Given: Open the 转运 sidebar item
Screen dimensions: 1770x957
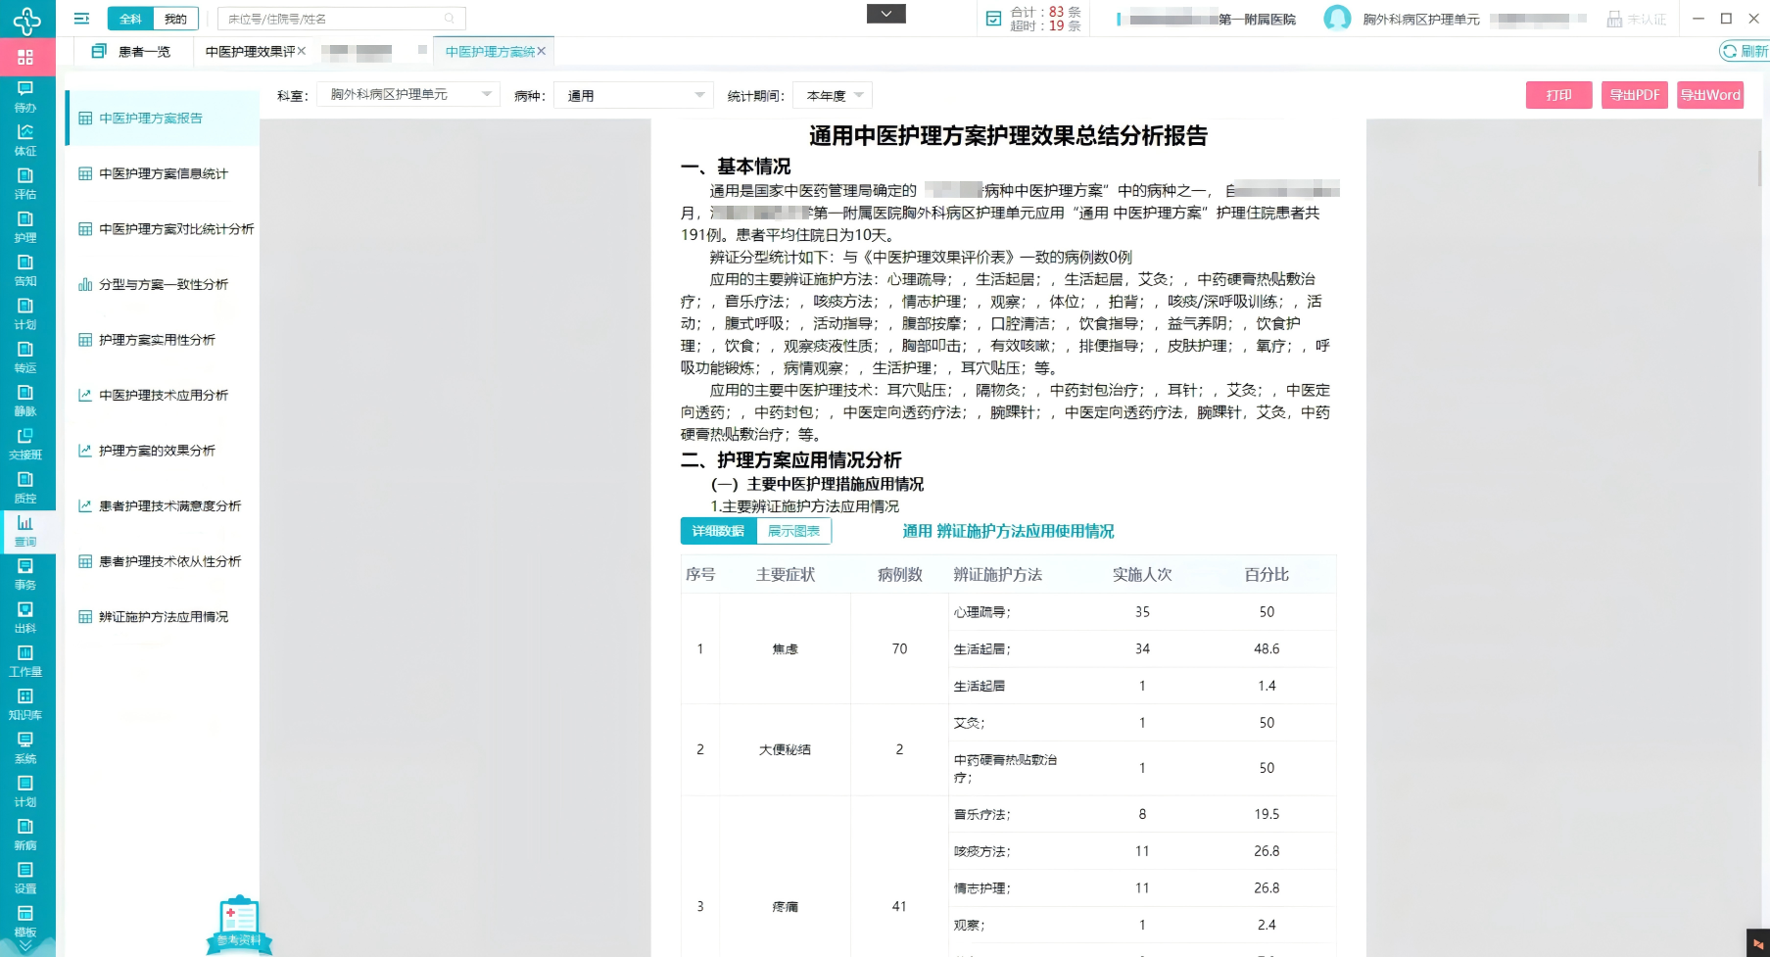Looking at the screenshot, I should pyautogui.click(x=25, y=357).
